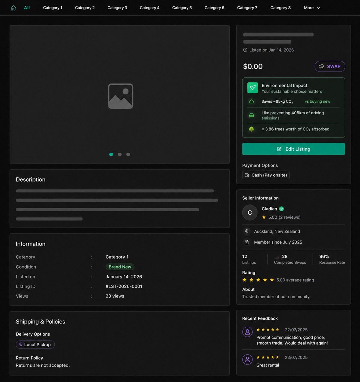The height and width of the screenshot is (382, 360).
Task: Click the calendar icon beside Member since
Action: (x=247, y=242)
